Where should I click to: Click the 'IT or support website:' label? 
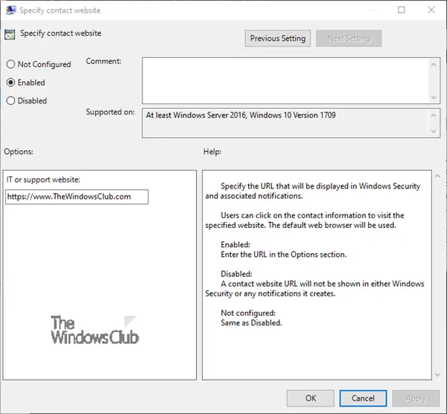43,179
